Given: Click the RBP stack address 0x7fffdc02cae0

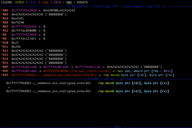Looking at the screenshot, I should 25,67.
